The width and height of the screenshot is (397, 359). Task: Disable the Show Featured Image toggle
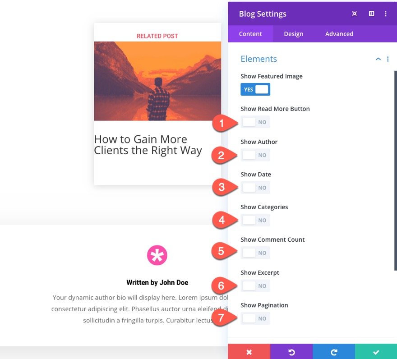point(255,89)
